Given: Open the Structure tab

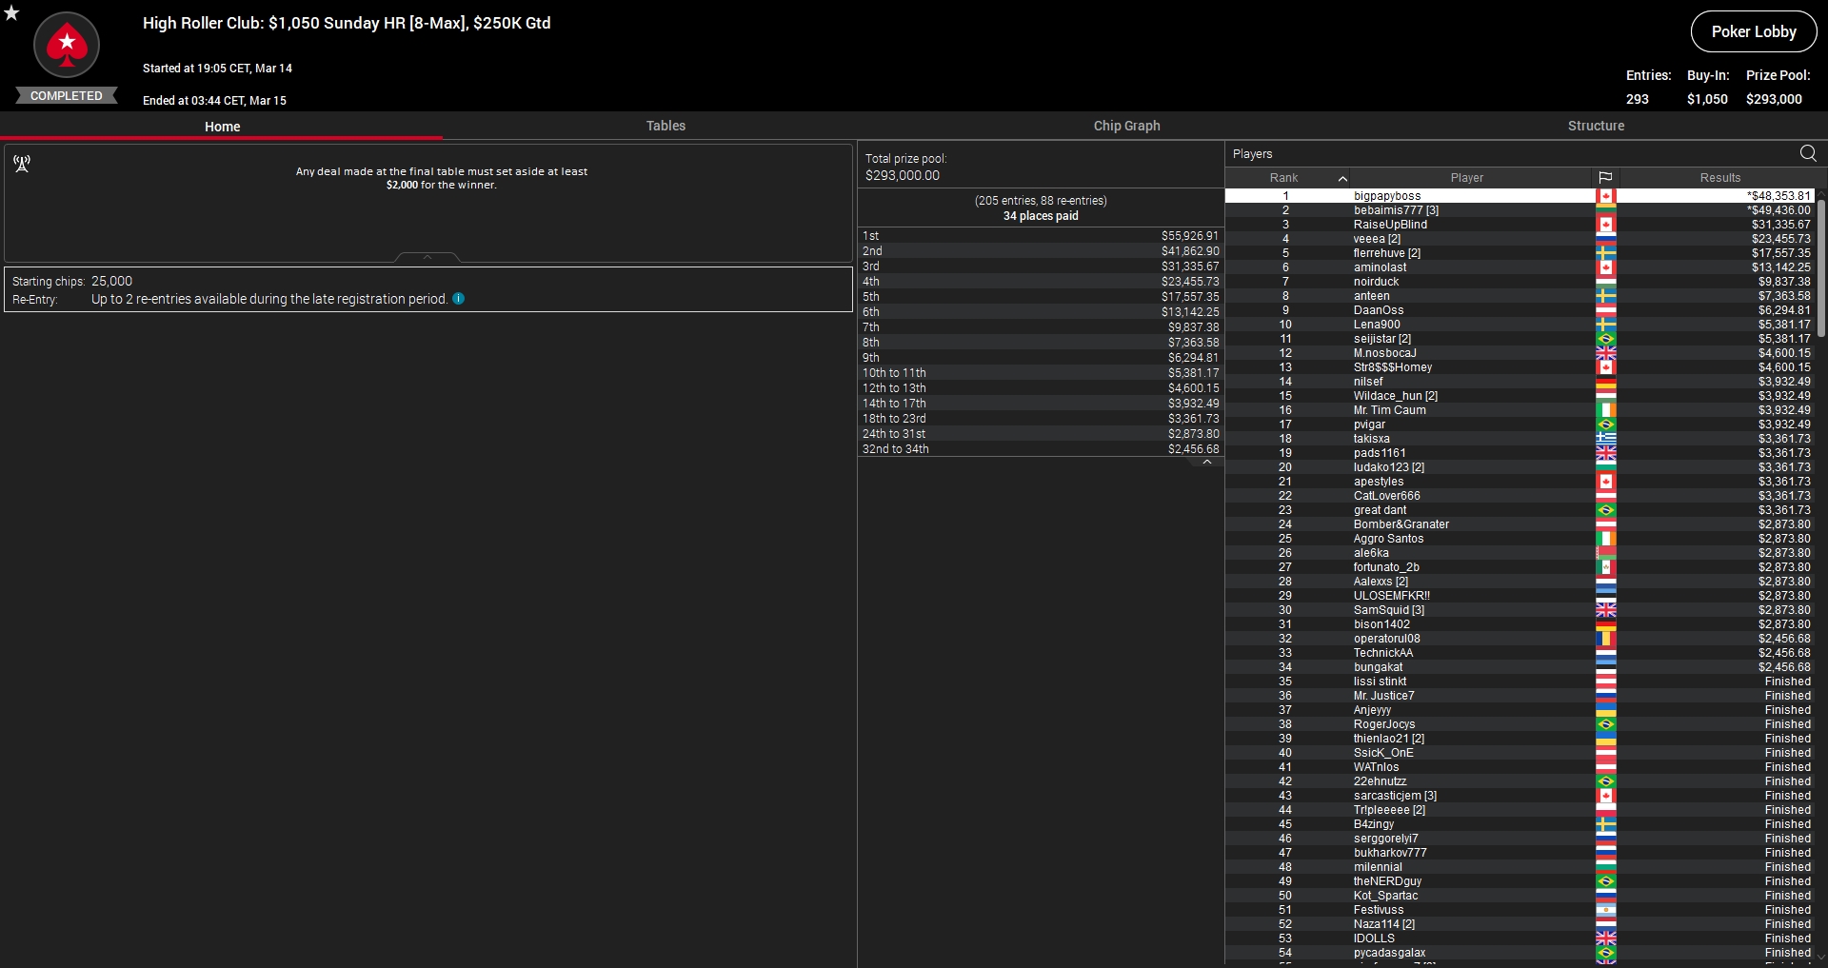Looking at the screenshot, I should coord(1596,126).
